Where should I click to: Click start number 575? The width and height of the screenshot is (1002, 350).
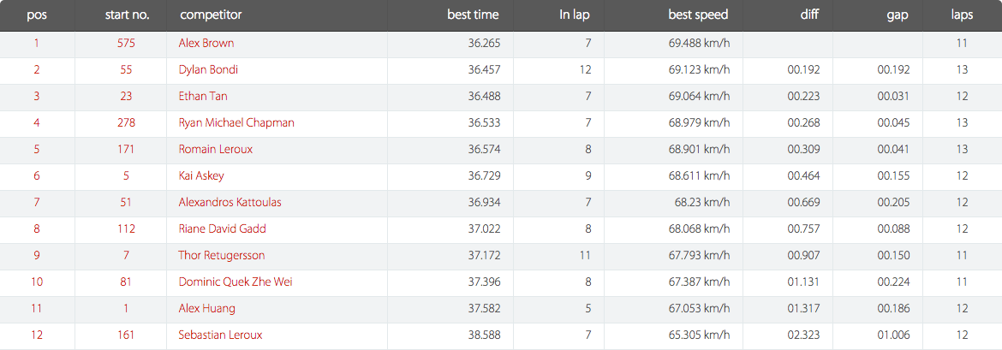(126, 44)
